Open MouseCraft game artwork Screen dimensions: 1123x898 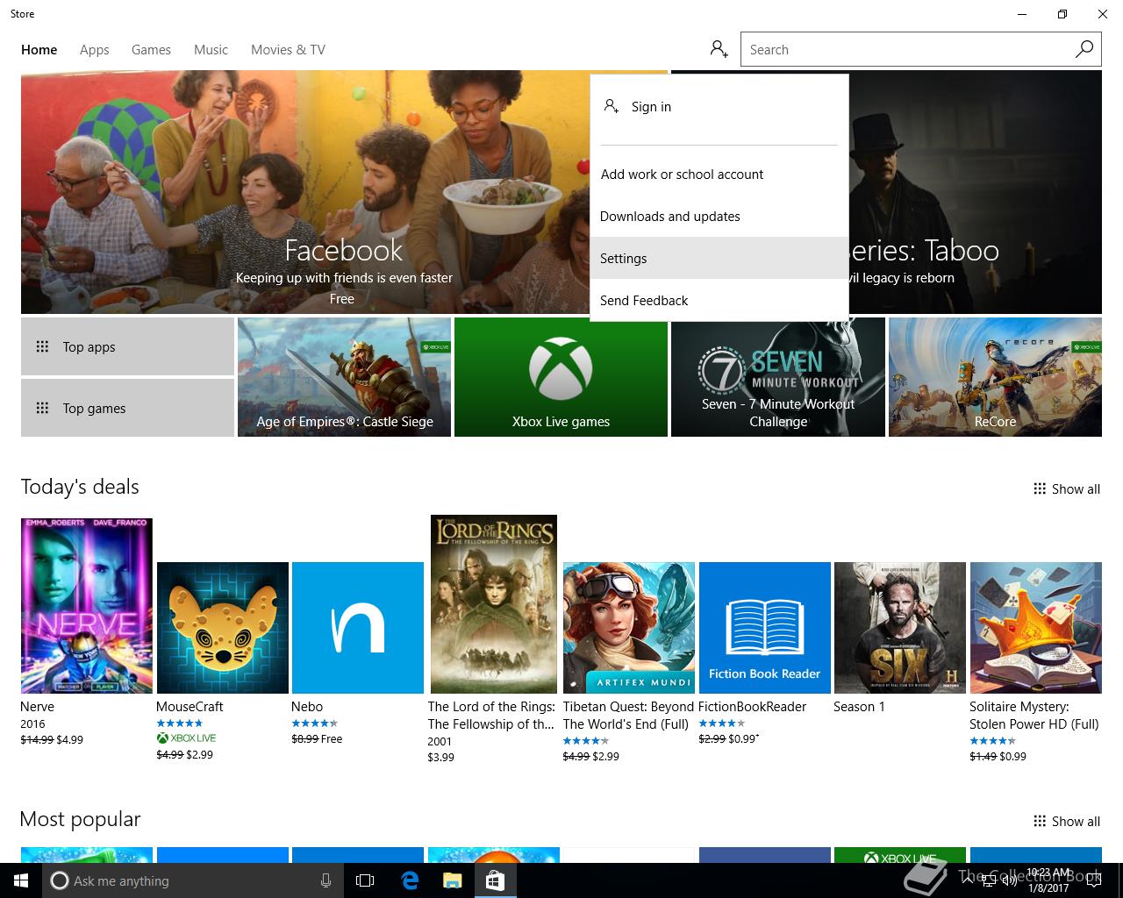(223, 628)
